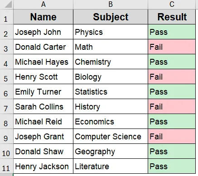
Task: Click the Literature cell
Action: pos(111,166)
